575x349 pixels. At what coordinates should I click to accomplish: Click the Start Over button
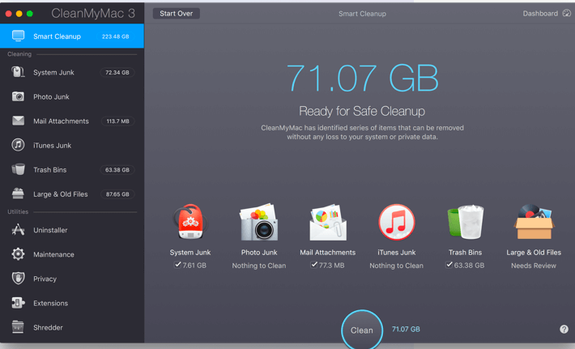176,14
